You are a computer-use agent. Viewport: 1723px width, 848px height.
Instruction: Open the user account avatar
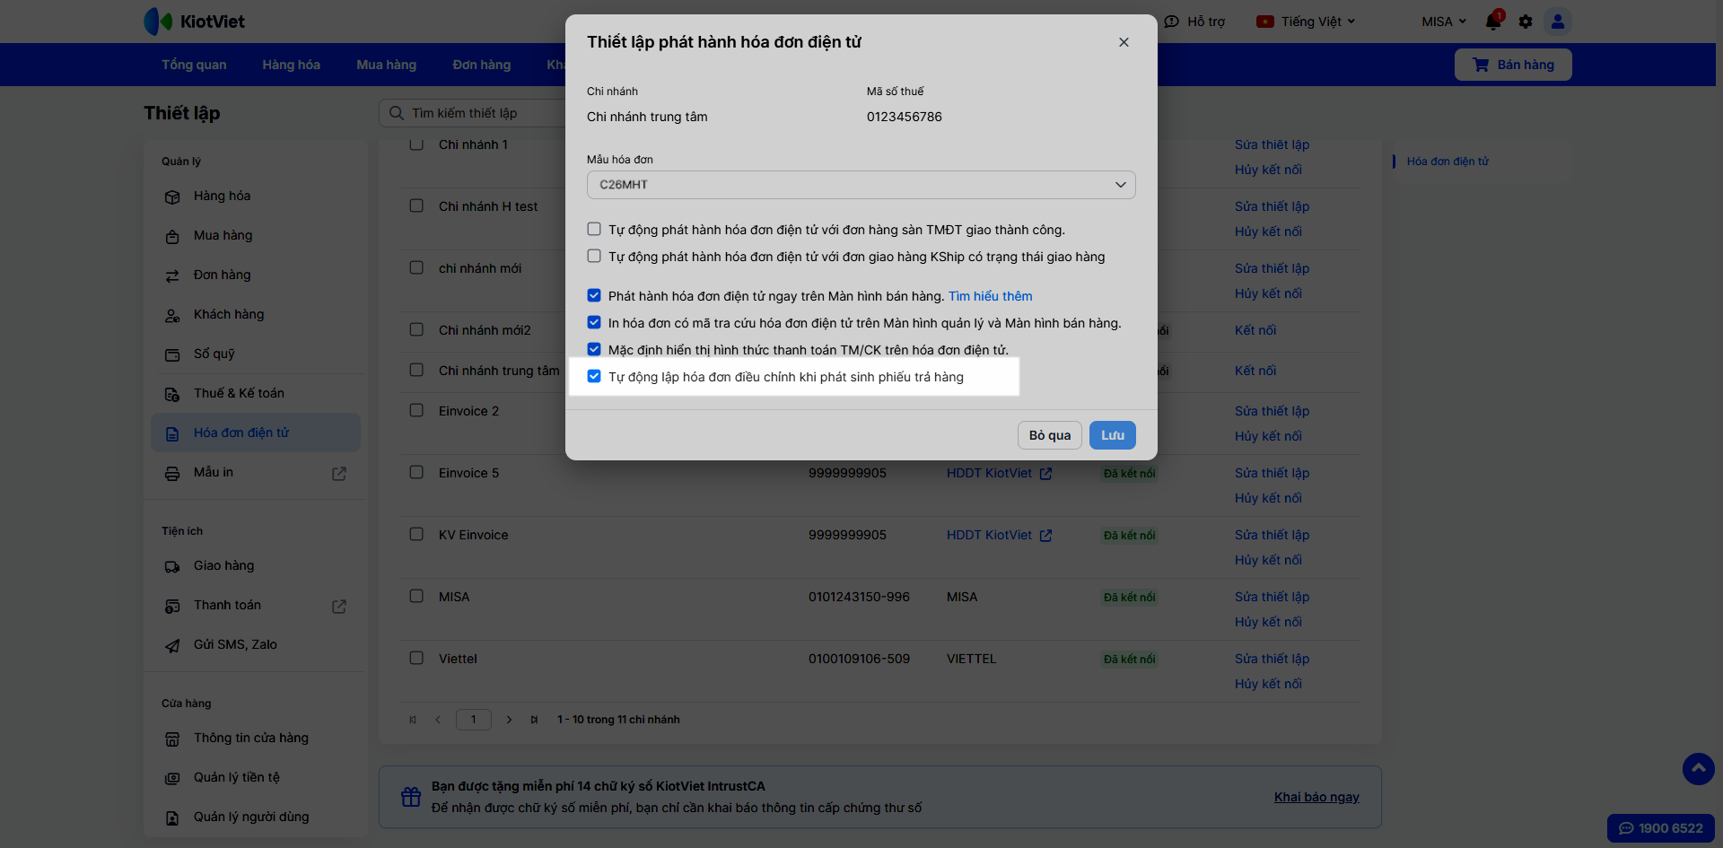point(1558,22)
